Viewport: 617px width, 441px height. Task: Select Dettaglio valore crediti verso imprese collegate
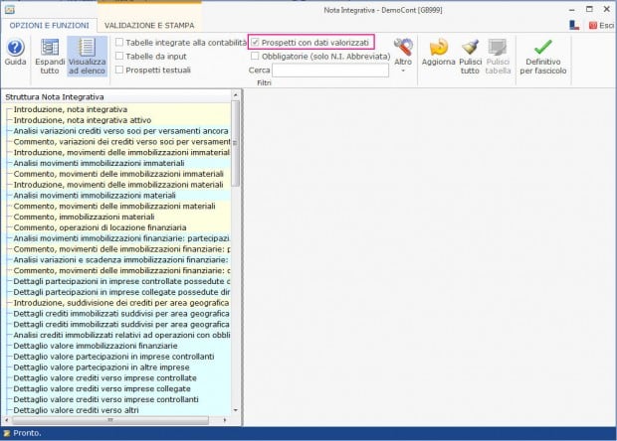click(x=102, y=388)
